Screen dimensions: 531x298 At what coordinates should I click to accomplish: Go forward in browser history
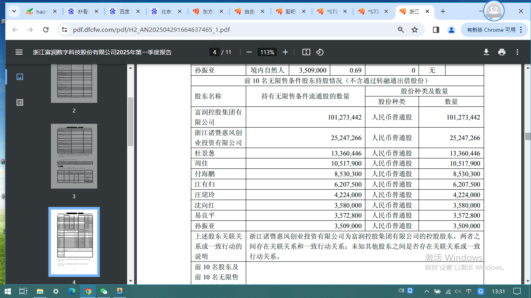(30, 29)
